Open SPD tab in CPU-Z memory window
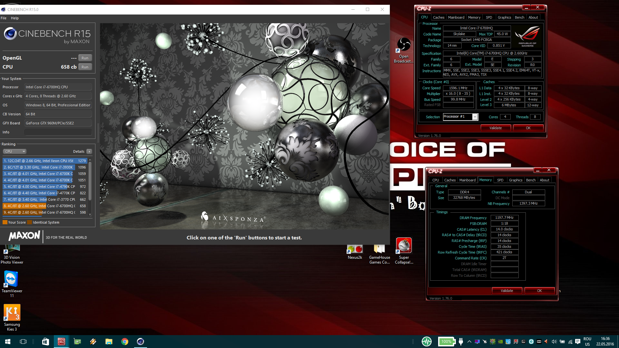The image size is (619, 348). pyautogui.click(x=500, y=180)
